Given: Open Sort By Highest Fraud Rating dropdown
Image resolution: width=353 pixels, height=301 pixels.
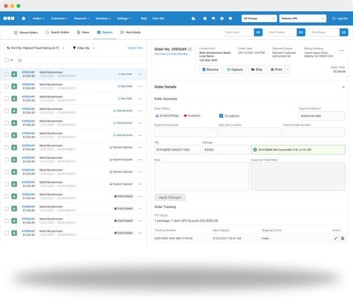Looking at the screenshot, I should tap(36, 48).
